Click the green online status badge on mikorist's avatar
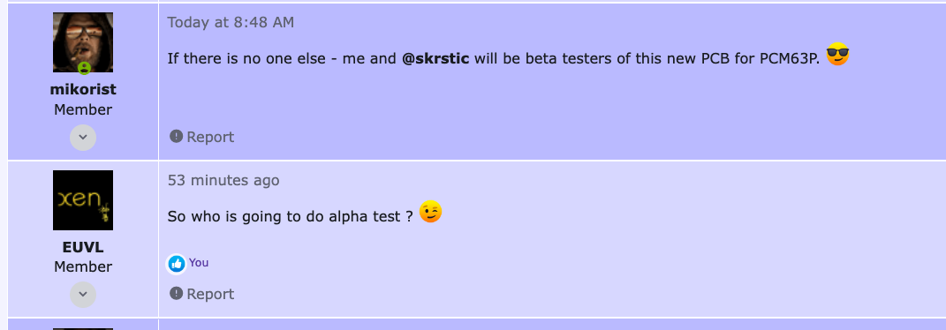 coord(85,67)
